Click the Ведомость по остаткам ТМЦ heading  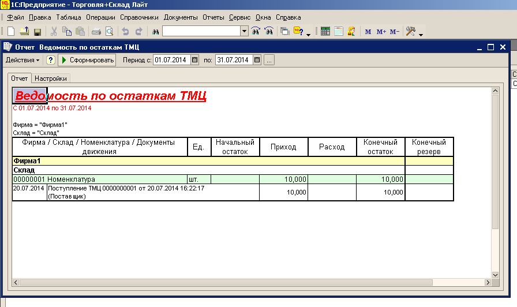point(110,96)
